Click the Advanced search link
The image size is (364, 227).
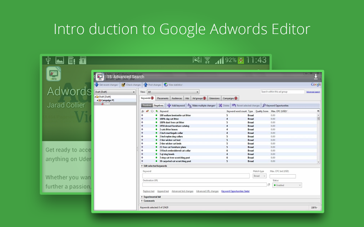pyautogui.click(x=313, y=92)
